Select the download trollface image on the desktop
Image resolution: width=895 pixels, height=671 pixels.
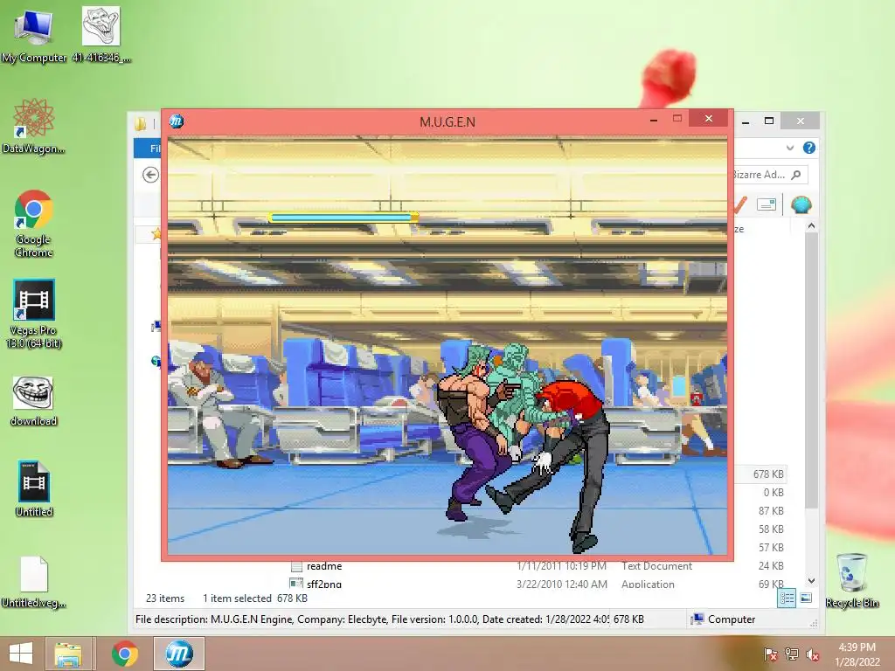[x=33, y=401]
